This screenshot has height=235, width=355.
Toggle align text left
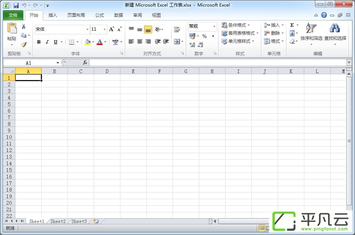(x=131, y=41)
